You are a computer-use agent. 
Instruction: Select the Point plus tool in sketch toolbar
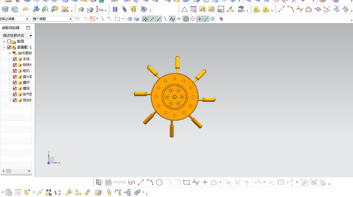[205, 182]
